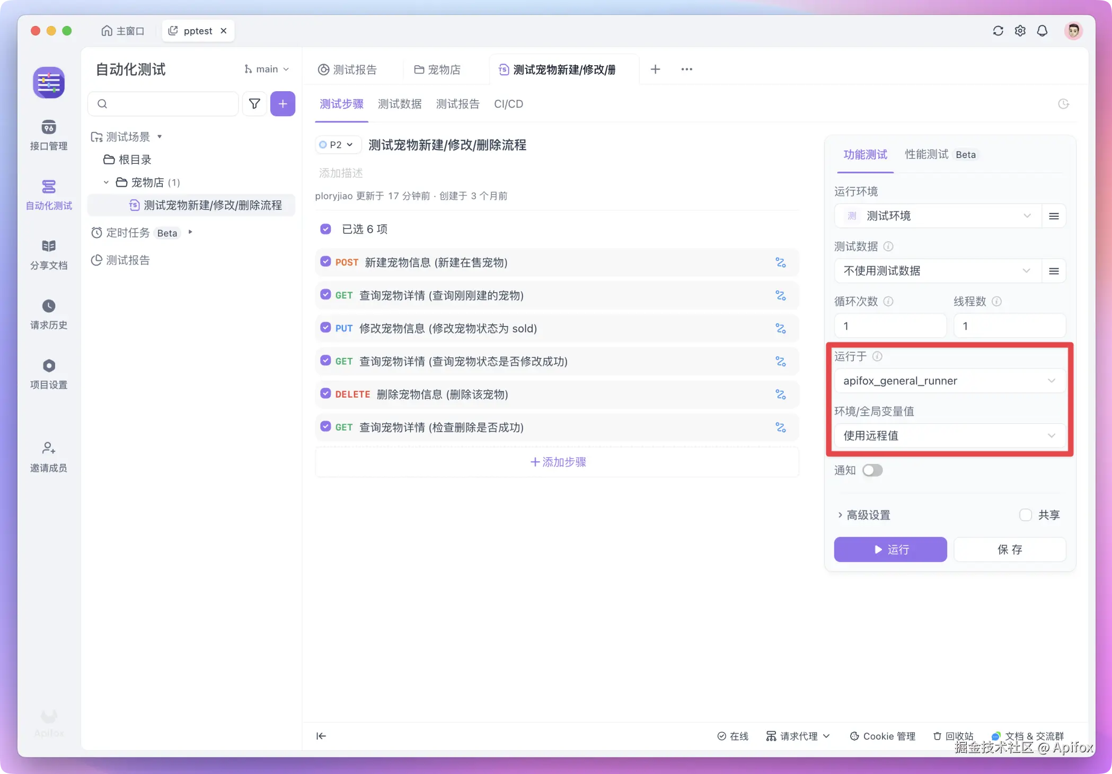Open the run history clock icon
1112x774 pixels.
[x=1063, y=104]
